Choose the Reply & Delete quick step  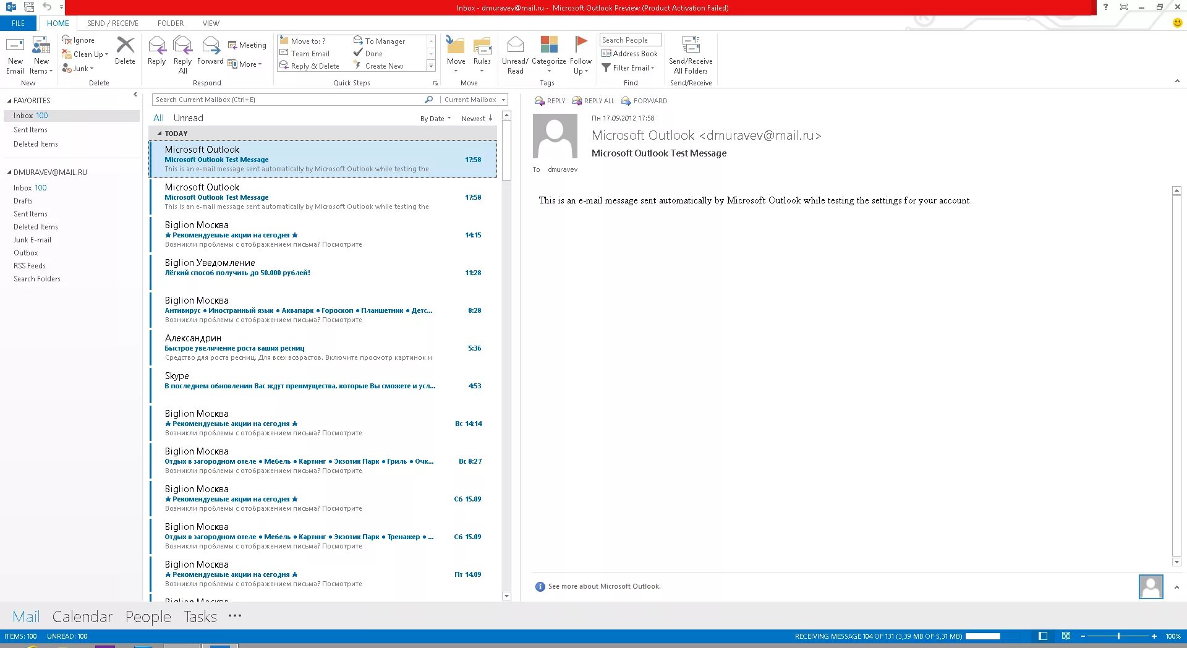click(x=309, y=66)
